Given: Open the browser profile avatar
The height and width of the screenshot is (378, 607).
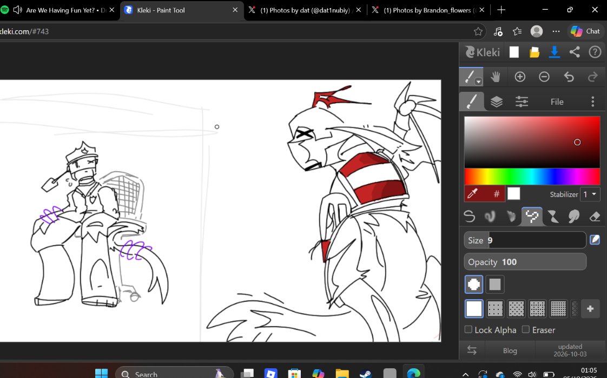Looking at the screenshot, I should pyautogui.click(x=537, y=31).
